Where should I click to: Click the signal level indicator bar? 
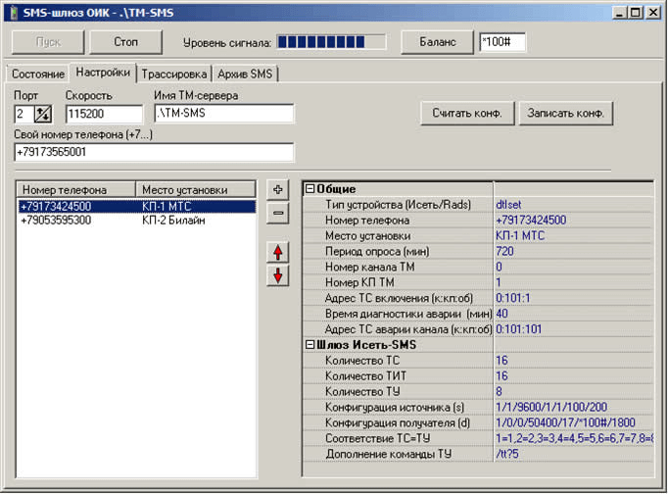[x=332, y=42]
